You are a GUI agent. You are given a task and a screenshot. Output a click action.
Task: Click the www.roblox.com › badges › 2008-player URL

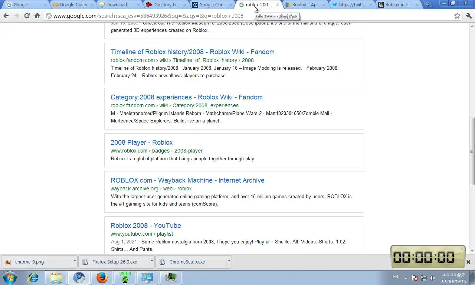157,151
